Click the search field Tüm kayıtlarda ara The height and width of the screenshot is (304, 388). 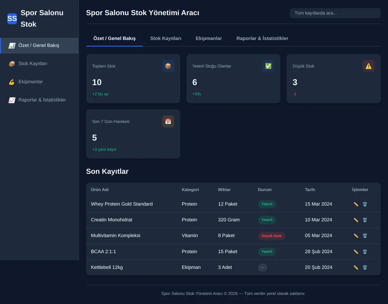point(335,13)
